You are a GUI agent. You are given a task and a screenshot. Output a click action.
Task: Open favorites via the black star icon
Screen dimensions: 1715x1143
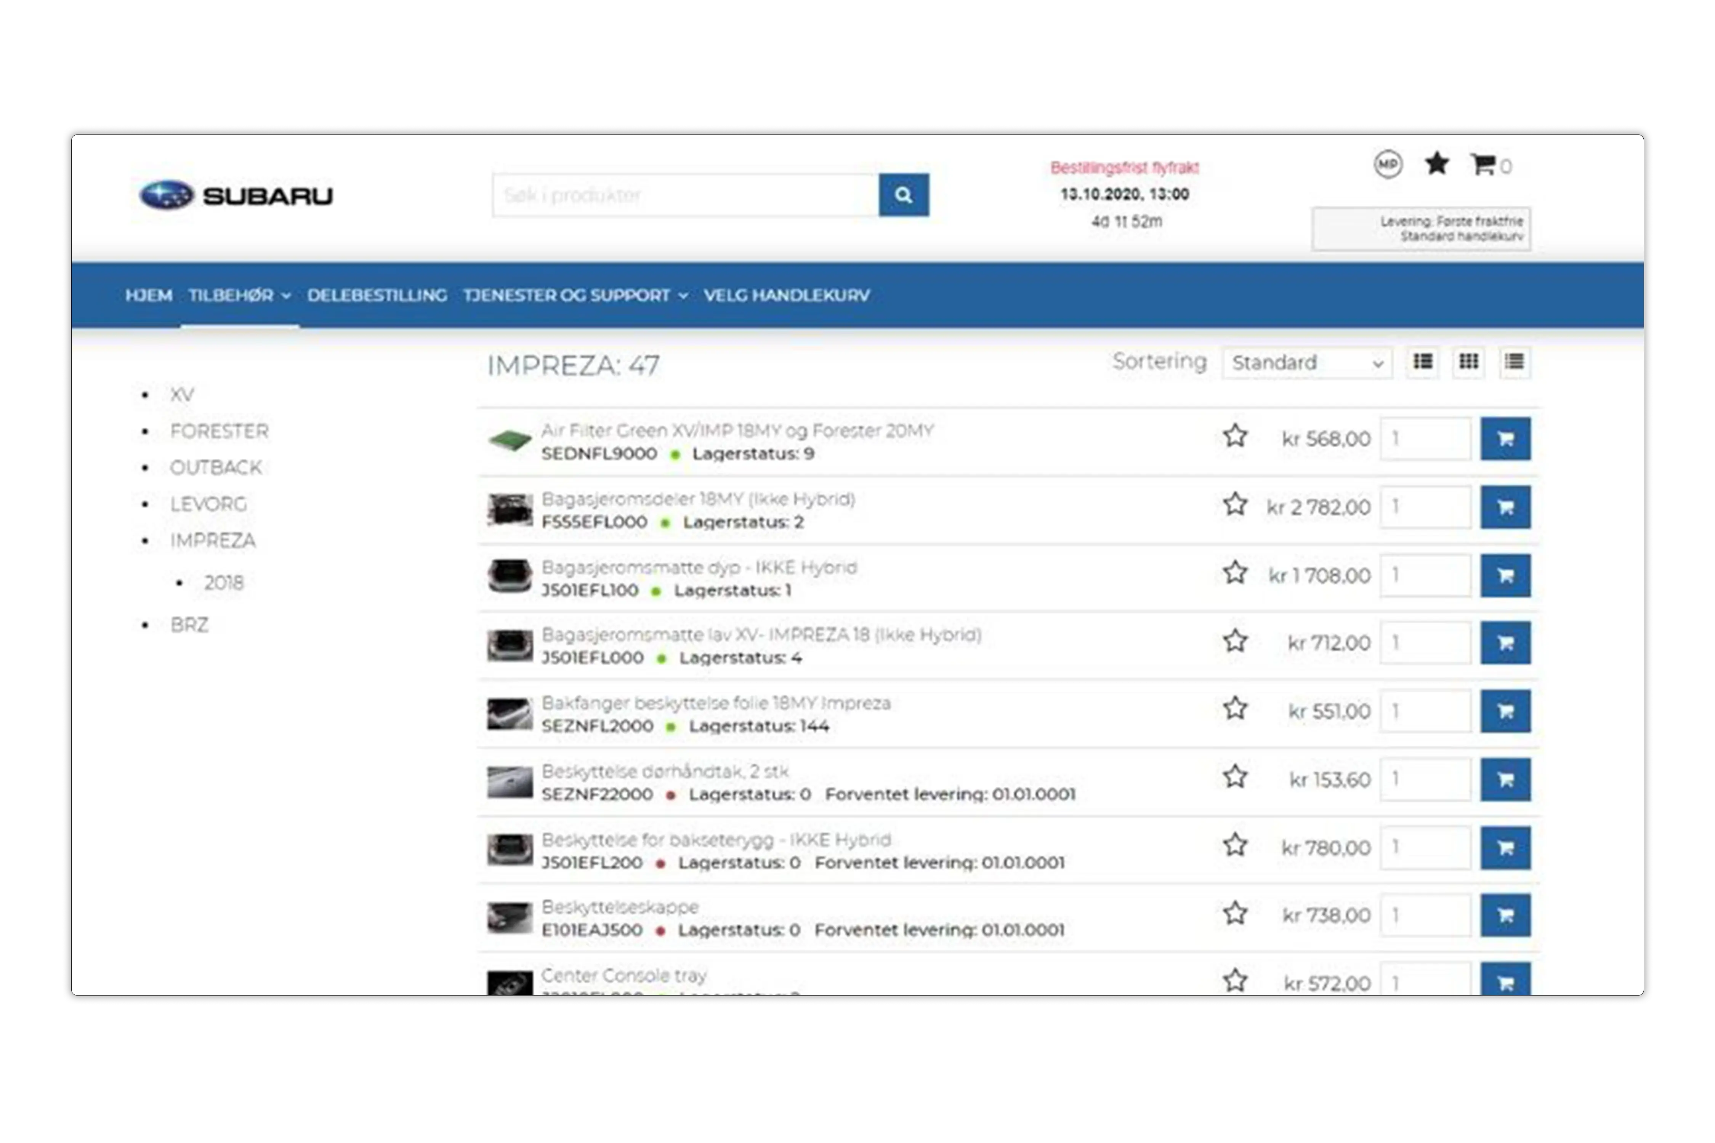(1436, 164)
